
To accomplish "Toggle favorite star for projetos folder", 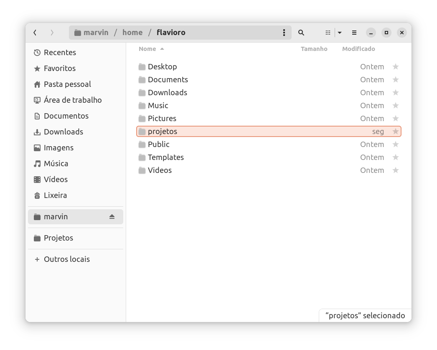I will pos(395,132).
